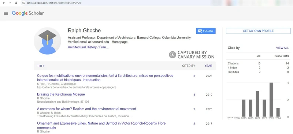Open 'Erasing the Ketchaoua Mosque' article
Image resolution: width=293 pixels, height=134 pixels.
click(61, 94)
